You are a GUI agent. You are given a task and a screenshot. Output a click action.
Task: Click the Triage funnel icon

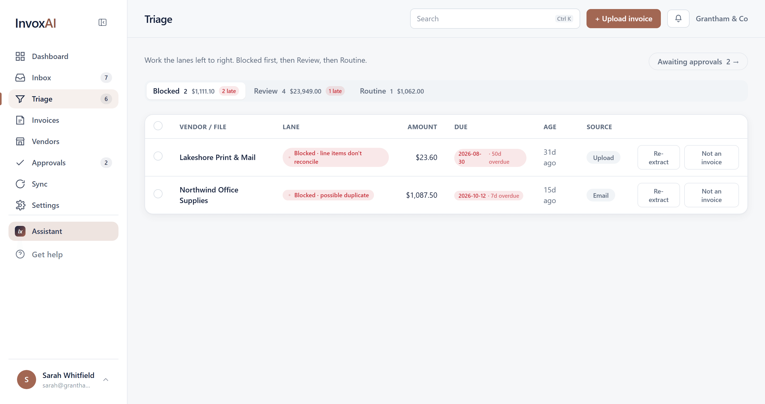20,99
